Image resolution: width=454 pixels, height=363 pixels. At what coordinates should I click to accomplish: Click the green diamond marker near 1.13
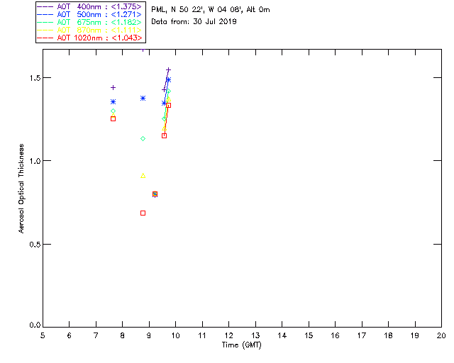(143, 139)
